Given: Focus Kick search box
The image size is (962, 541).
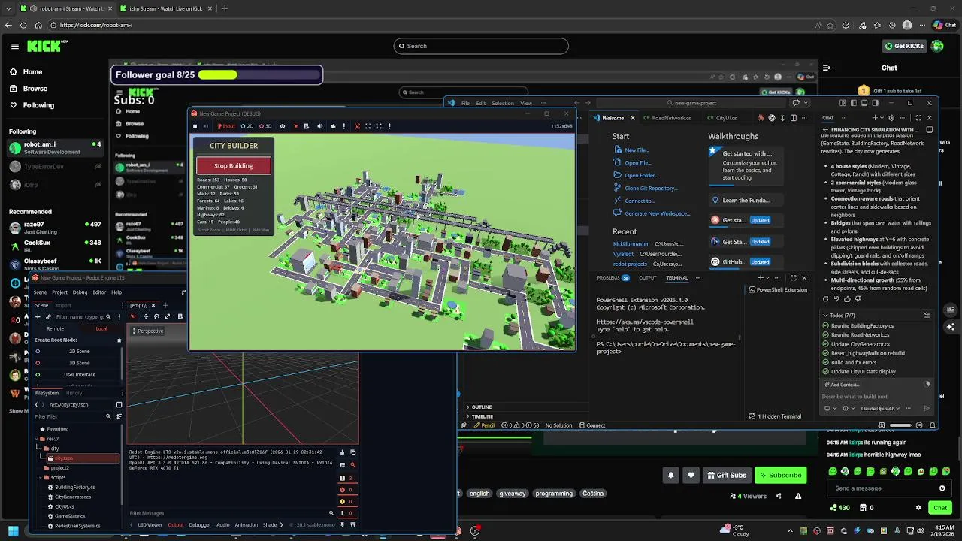Looking at the screenshot, I should point(481,46).
